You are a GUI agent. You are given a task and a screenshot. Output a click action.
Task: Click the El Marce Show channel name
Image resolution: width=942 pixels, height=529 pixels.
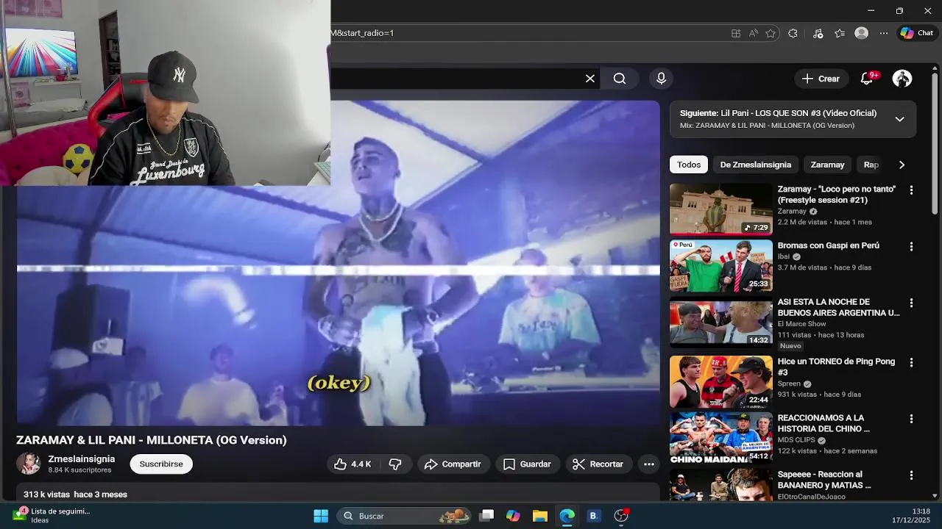801,324
